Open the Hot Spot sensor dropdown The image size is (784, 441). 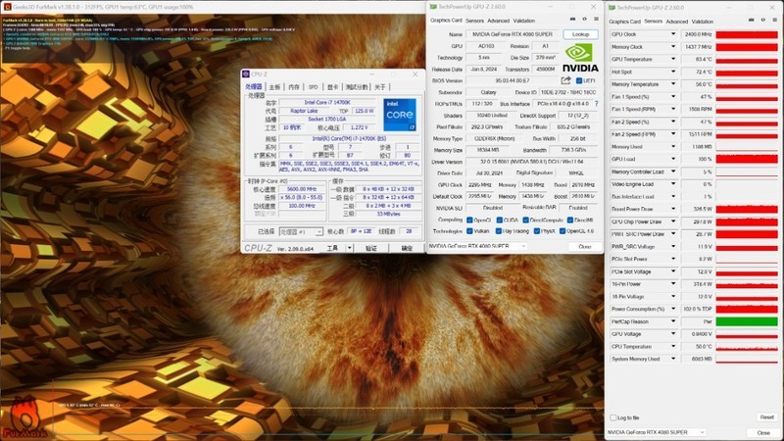(673, 72)
